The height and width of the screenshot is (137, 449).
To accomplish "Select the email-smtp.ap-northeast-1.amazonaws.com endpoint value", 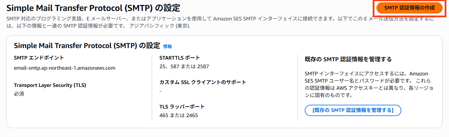I will 64,68.
